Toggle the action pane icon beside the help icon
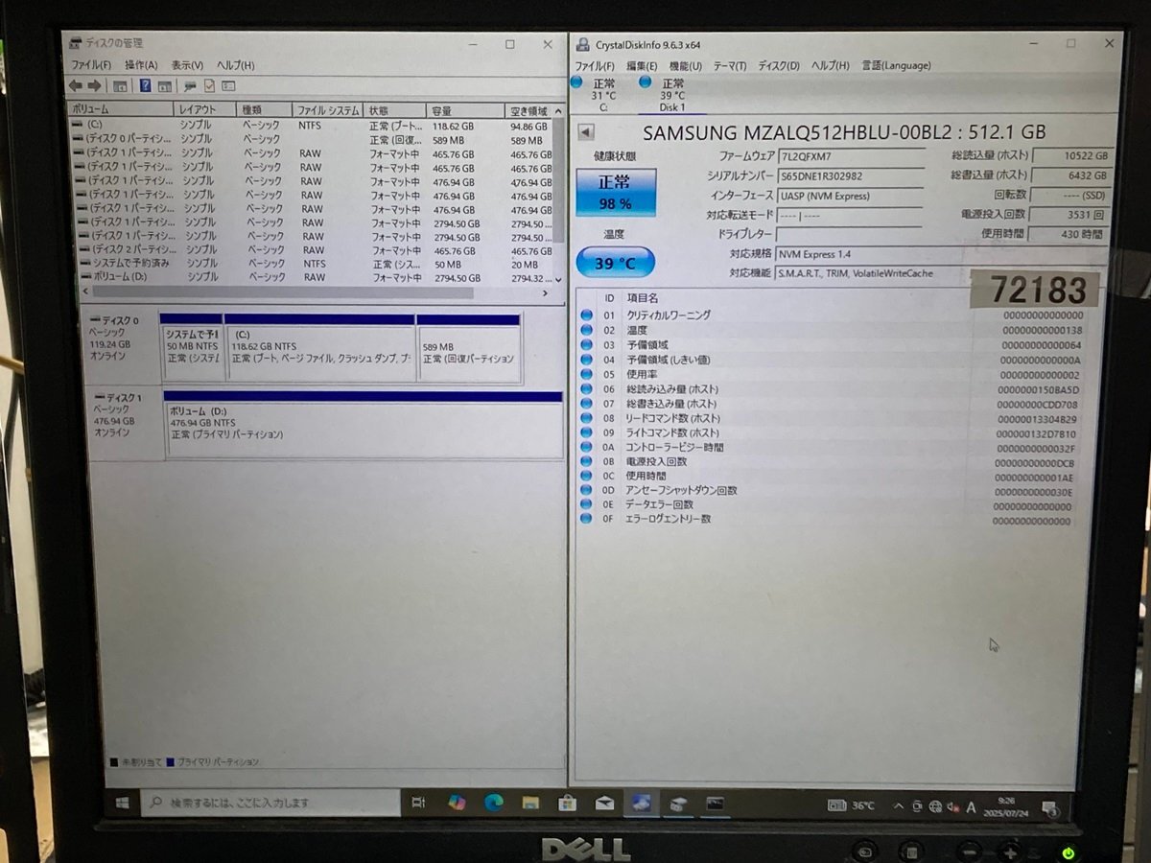Image resolution: width=1151 pixels, height=863 pixels. pos(164,86)
